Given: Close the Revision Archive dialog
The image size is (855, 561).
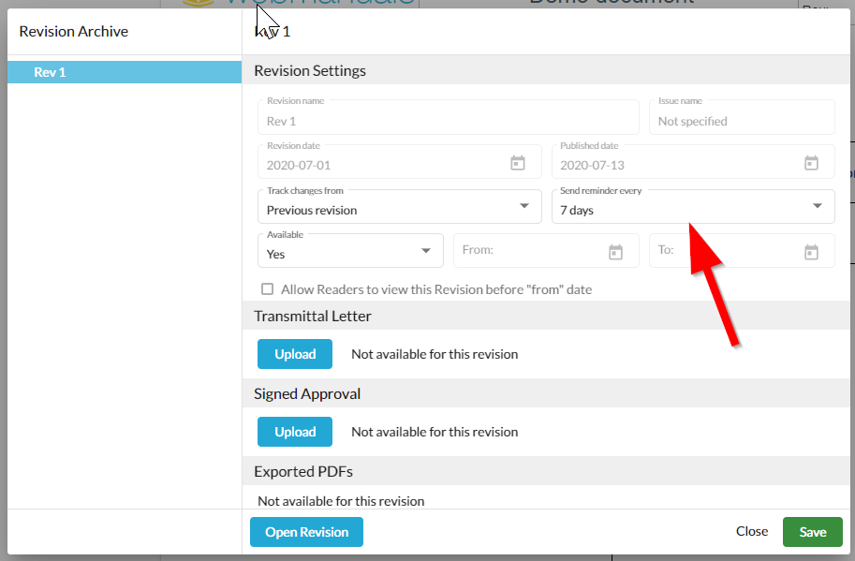Looking at the screenshot, I should click(x=751, y=531).
